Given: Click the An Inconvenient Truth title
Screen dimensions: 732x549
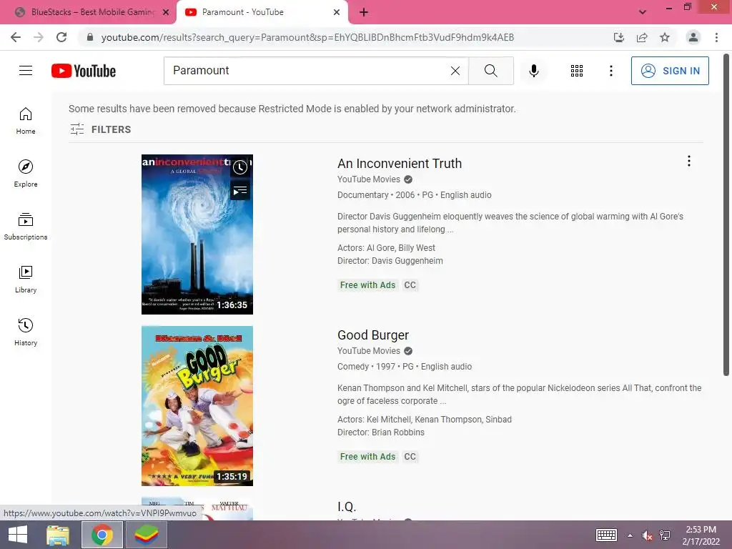Looking at the screenshot, I should [x=400, y=164].
